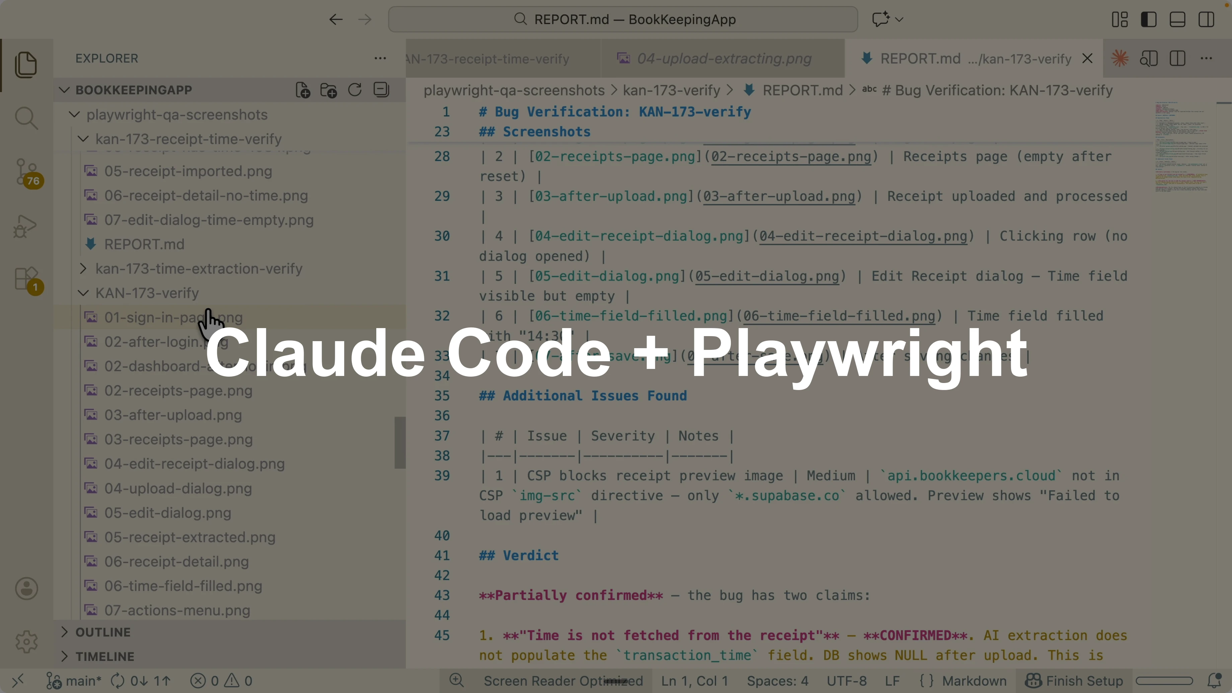Image resolution: width=1232 pixels, height=693 pixels.
Task: Open the Copilot chat icon in title bar
Action: [880, 19]
